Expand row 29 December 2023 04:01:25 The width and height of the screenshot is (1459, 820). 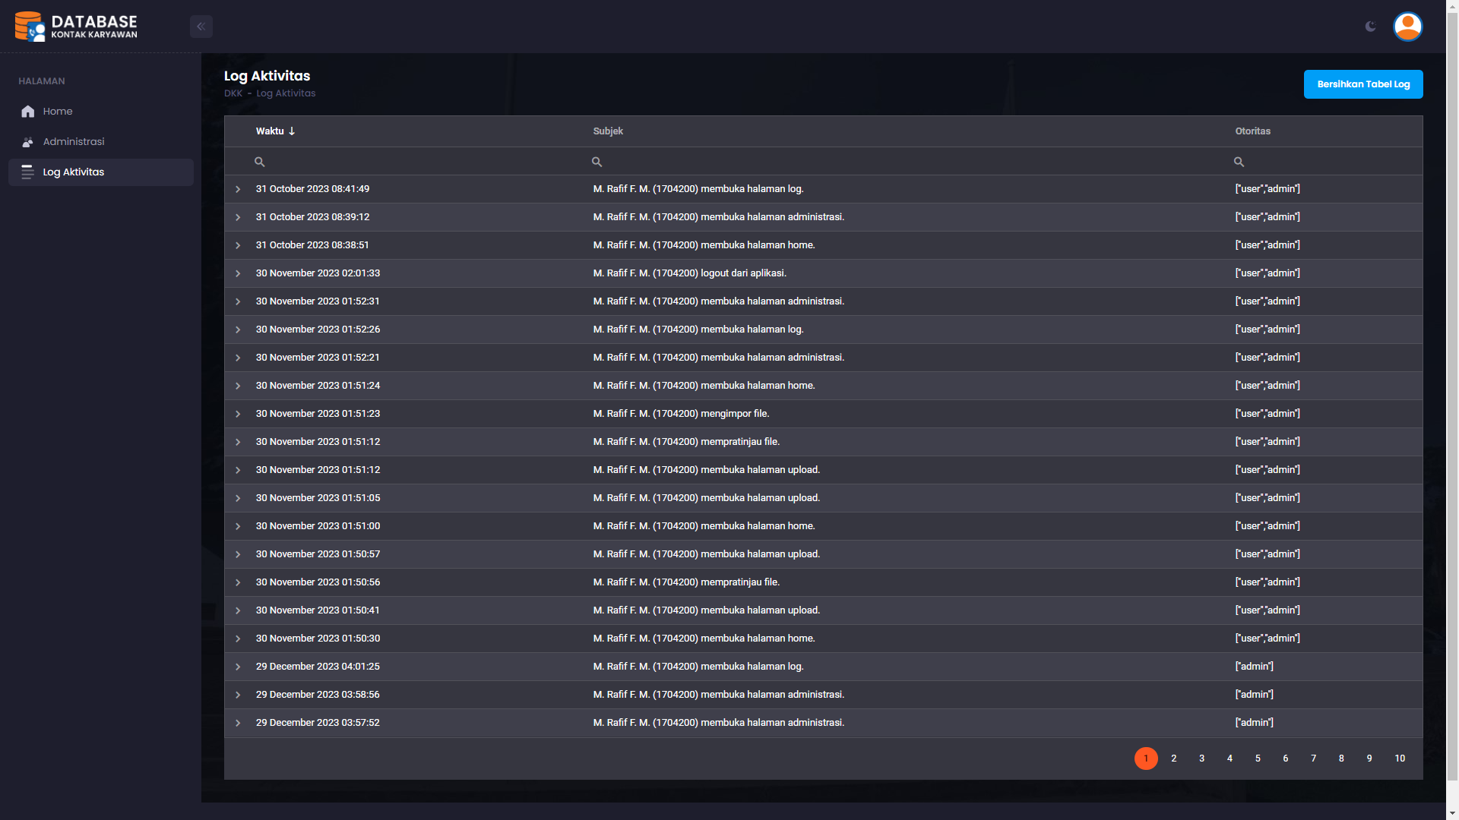[238, 667]
